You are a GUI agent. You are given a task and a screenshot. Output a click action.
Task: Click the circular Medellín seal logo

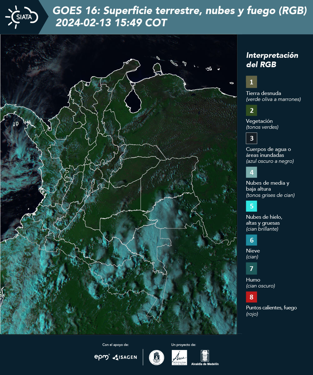point(156,357)
